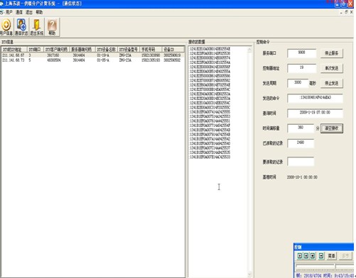Click the scroll down arrow of received data list

click(249, 274)
